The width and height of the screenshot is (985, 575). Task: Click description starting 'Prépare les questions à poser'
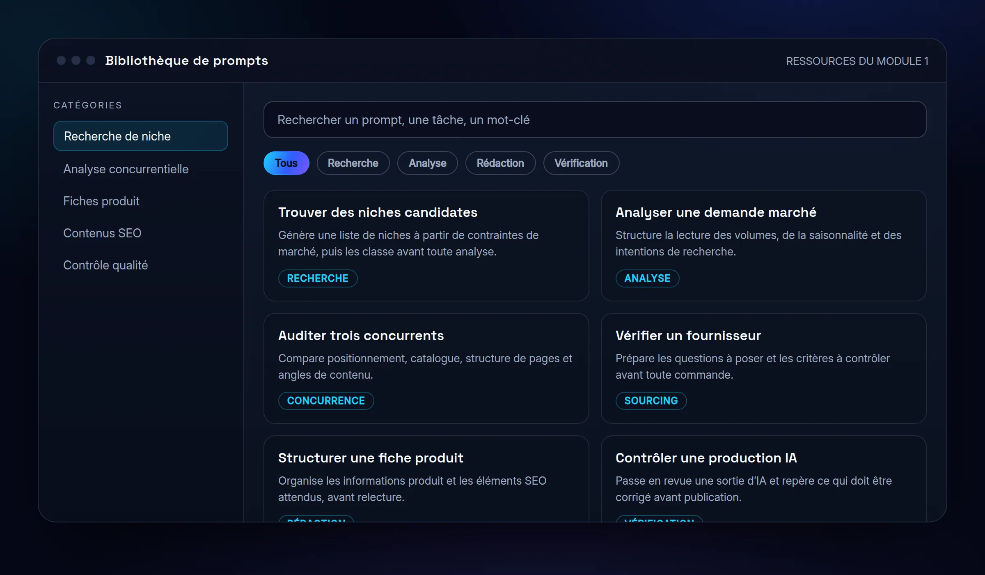click(x=753, y=366)
